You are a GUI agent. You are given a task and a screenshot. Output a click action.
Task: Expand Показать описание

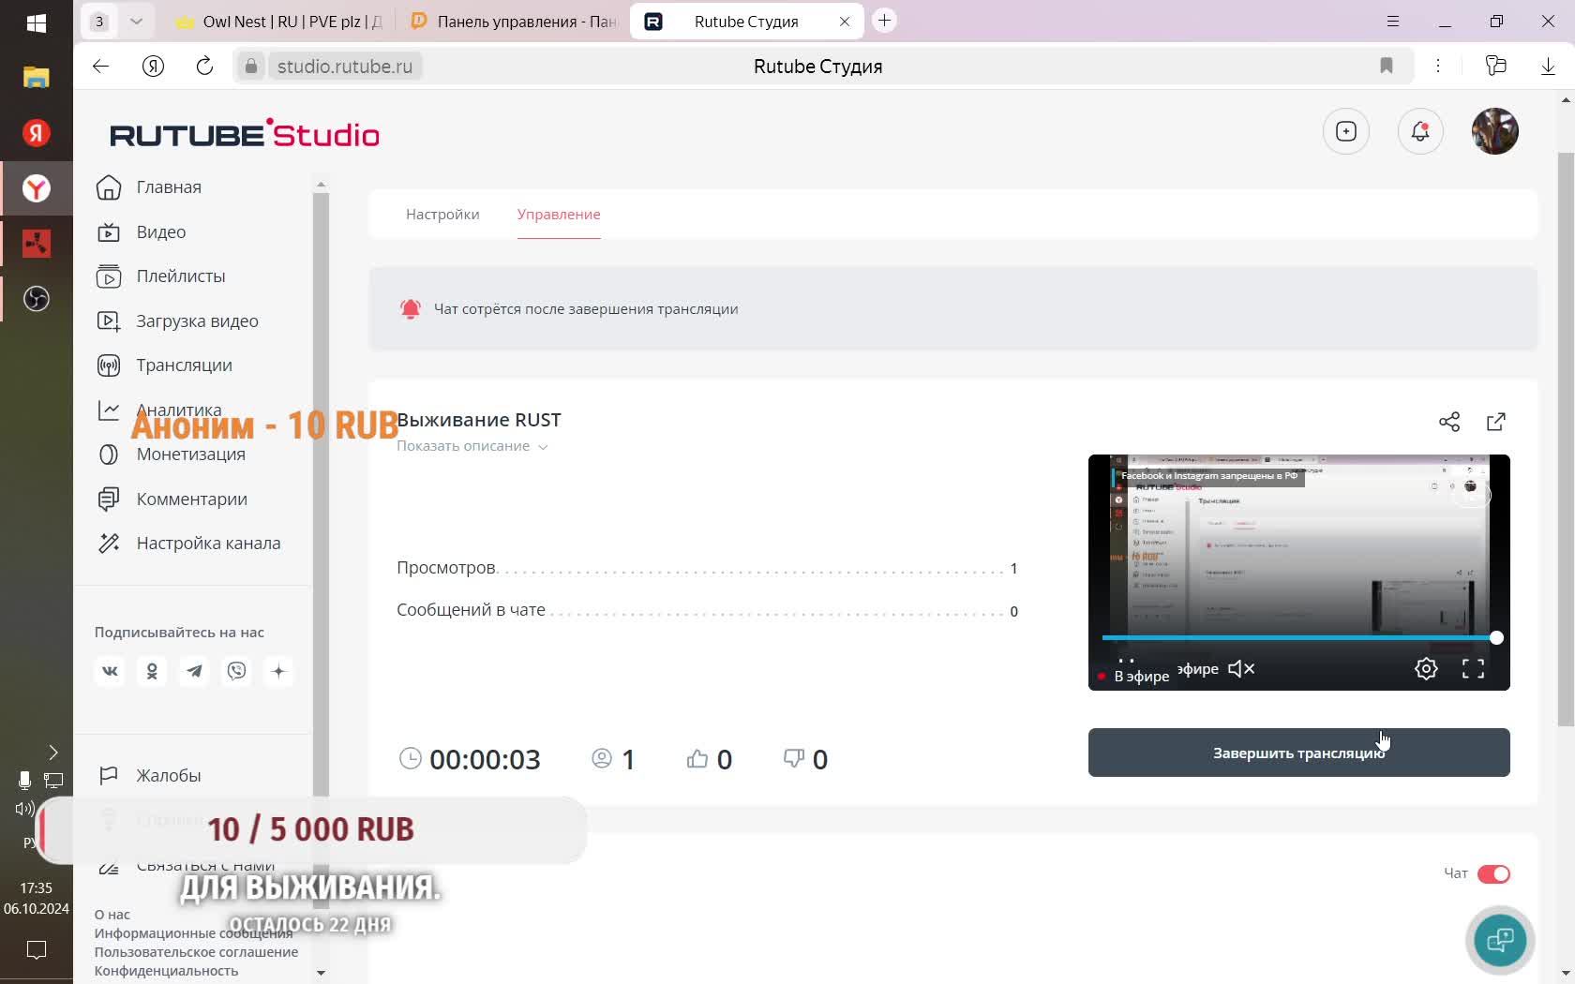[x=472, y=446]
